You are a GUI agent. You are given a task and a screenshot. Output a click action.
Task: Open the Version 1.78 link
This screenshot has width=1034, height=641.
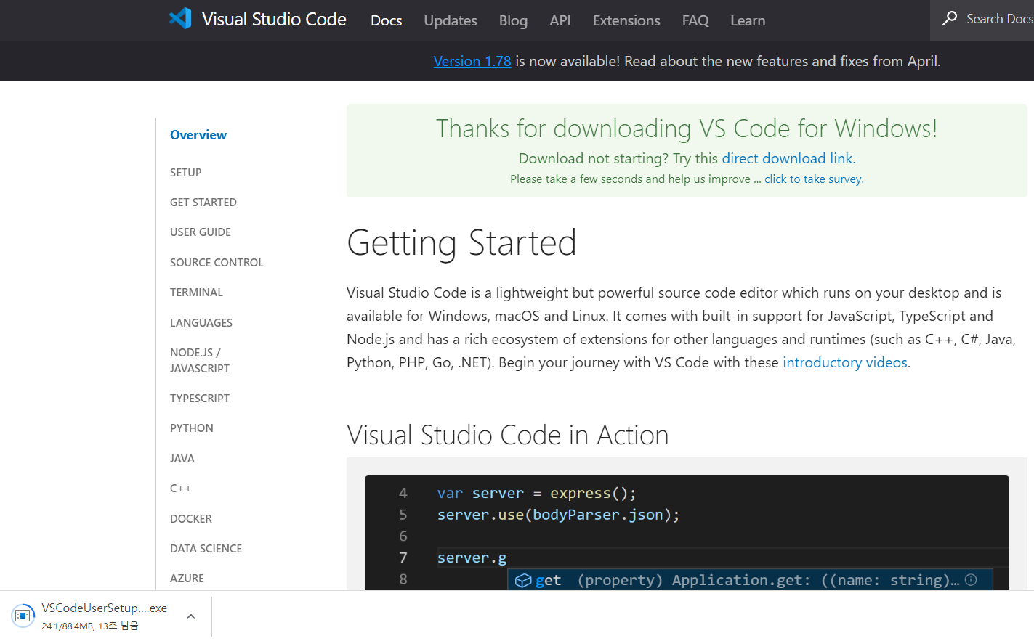[x=472, y=61]
